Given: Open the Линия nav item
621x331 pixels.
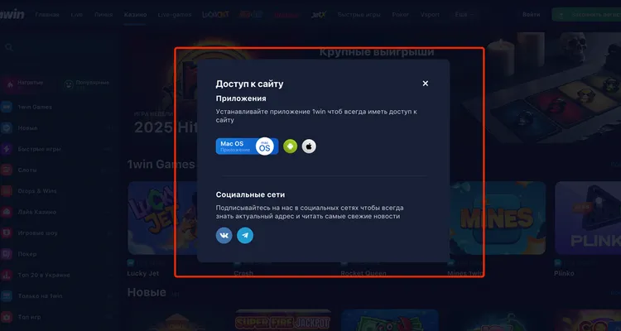Looking at the screenshot, I should (x=103, y=15).
